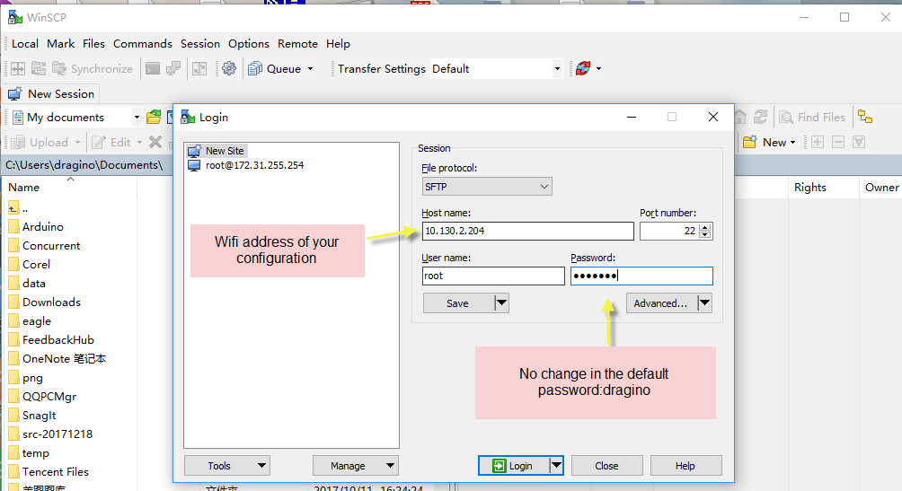This screenshot has width=902, height=491.
Task: Toggle the remote directory tree icon
Action: tap(865, 118)
